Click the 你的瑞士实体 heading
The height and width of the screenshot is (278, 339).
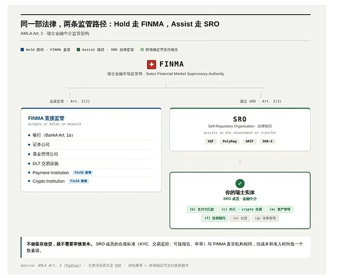point(240,192)
